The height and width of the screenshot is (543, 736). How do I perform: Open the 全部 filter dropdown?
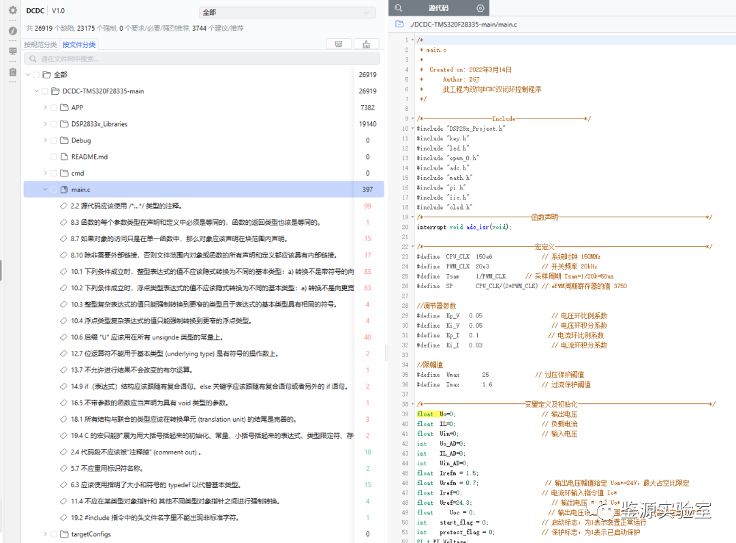287,12
